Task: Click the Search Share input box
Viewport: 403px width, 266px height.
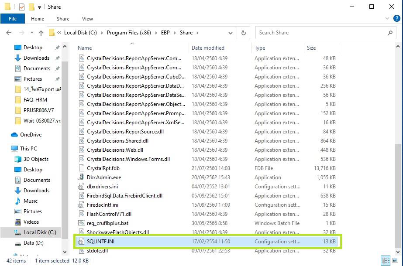Action: pyautogui.click(x=321, y=33)
